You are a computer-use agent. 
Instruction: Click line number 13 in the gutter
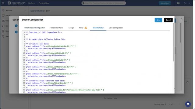tap(24, 60)
